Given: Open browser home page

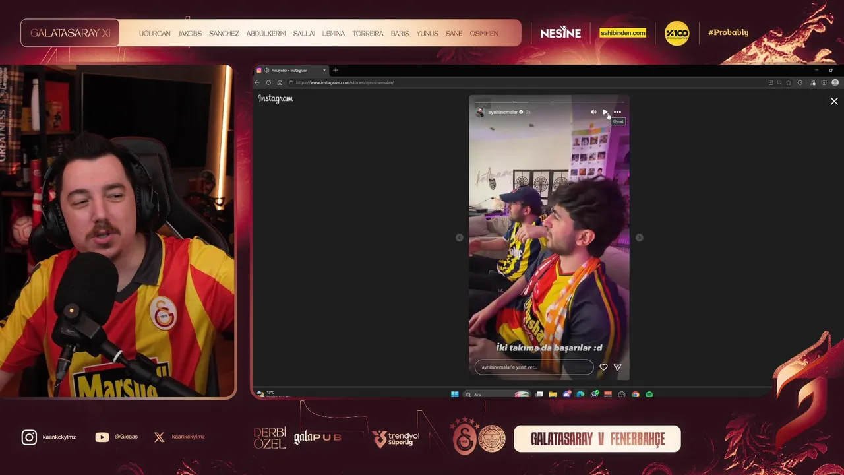Looking at the screenshot, I should point(280,82).
